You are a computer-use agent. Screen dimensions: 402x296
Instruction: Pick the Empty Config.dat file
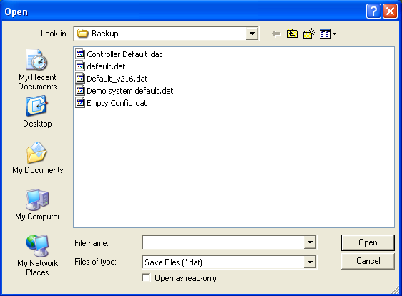click(x=112, y=103)
